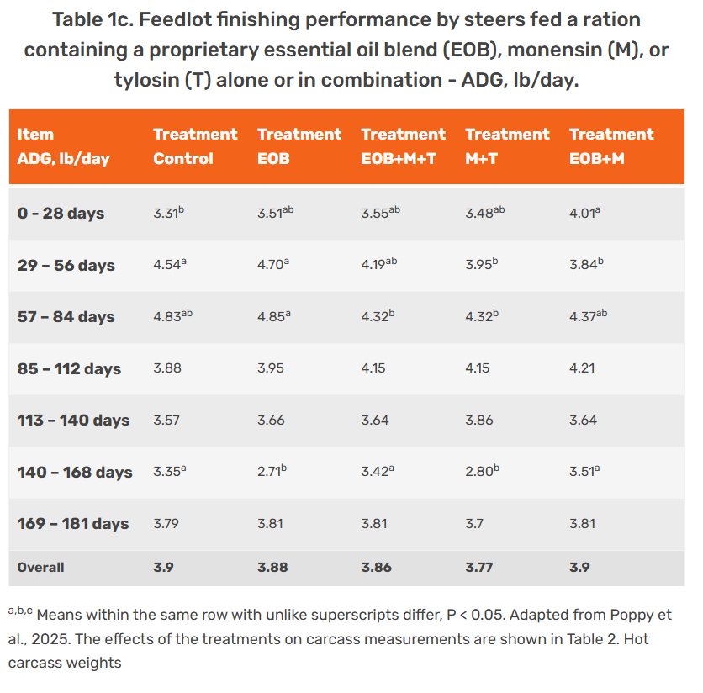Click the 113 – 140 days row label
This screenshot has width=703, height=693.
pos(73,421)
